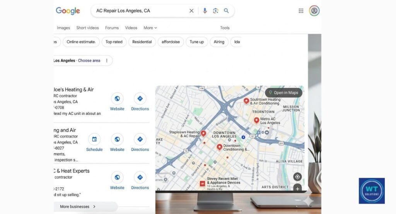
Task: Click the Stapleswn Heating & AC Repair pin
Action: pos(203,133)
